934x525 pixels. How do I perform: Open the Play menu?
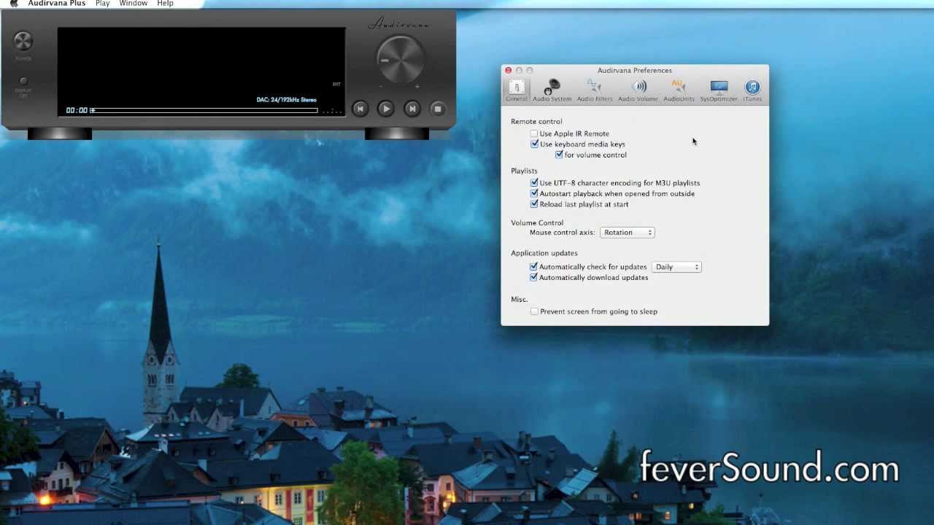point(102,4)
